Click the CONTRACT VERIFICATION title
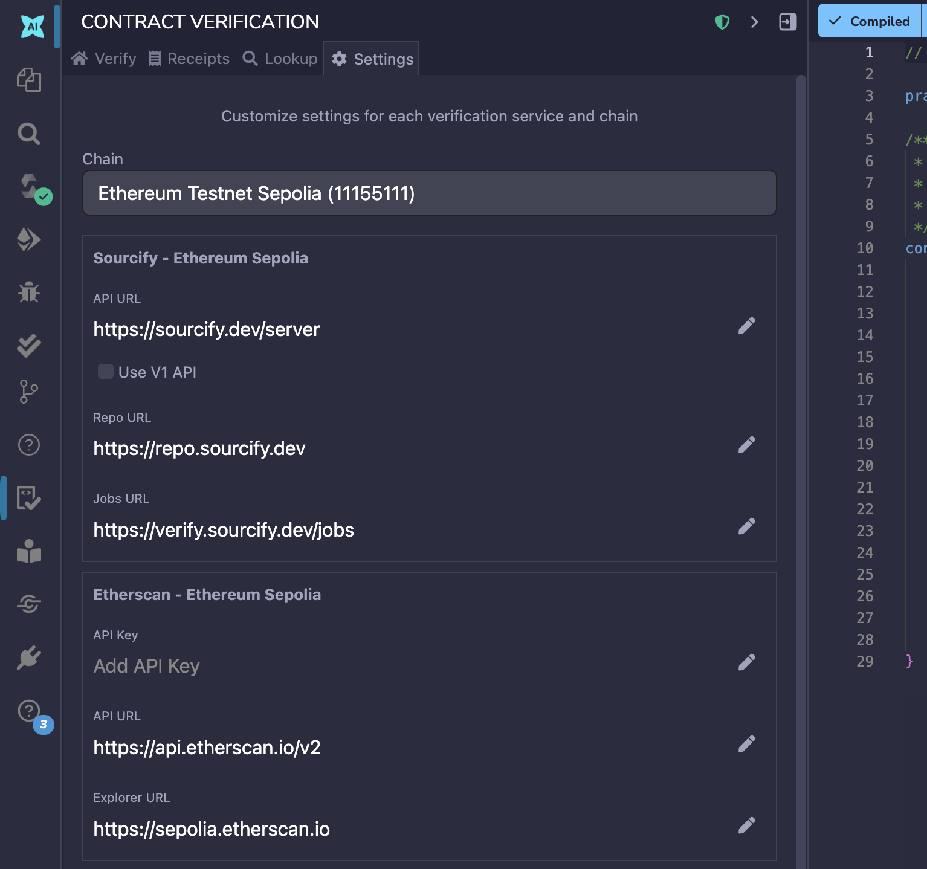The image size is (927, 869). (x=200, y=22)
